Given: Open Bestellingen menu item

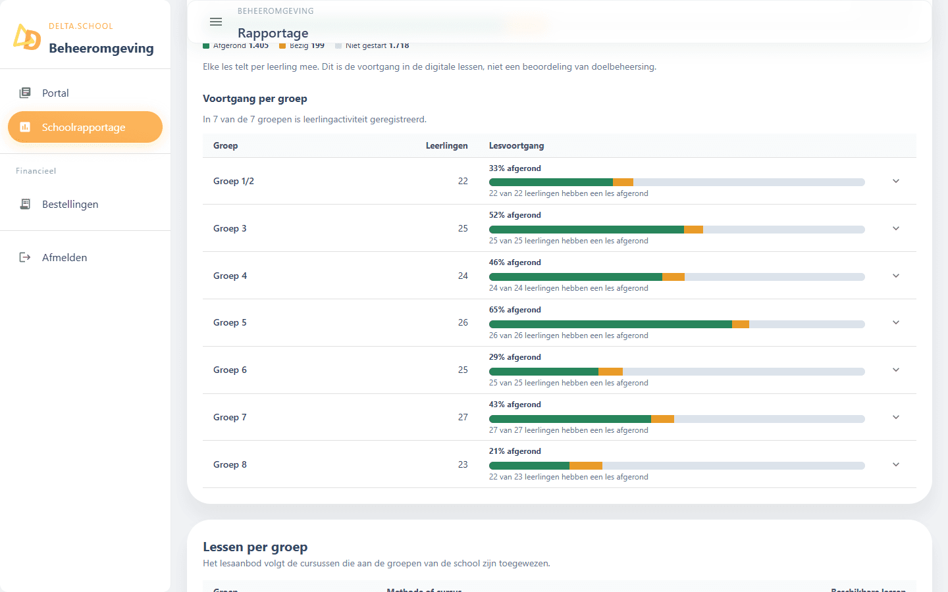Looking at the screenshot, I should tap(85, 204).
